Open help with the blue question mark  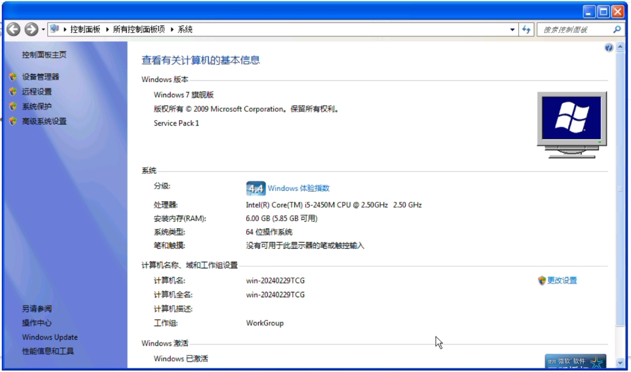609,48
